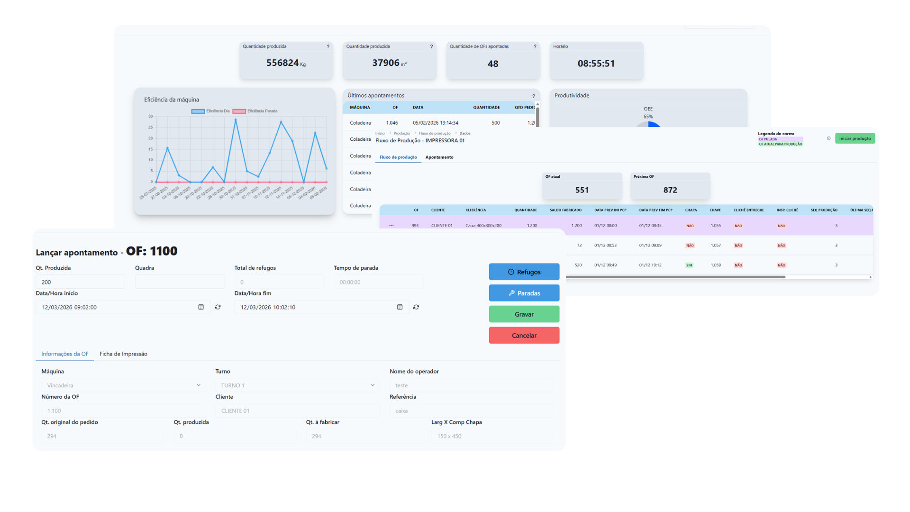Click help icon on Últimos apontamentos panel
The image size is (910, 512).
pos(533,96)
